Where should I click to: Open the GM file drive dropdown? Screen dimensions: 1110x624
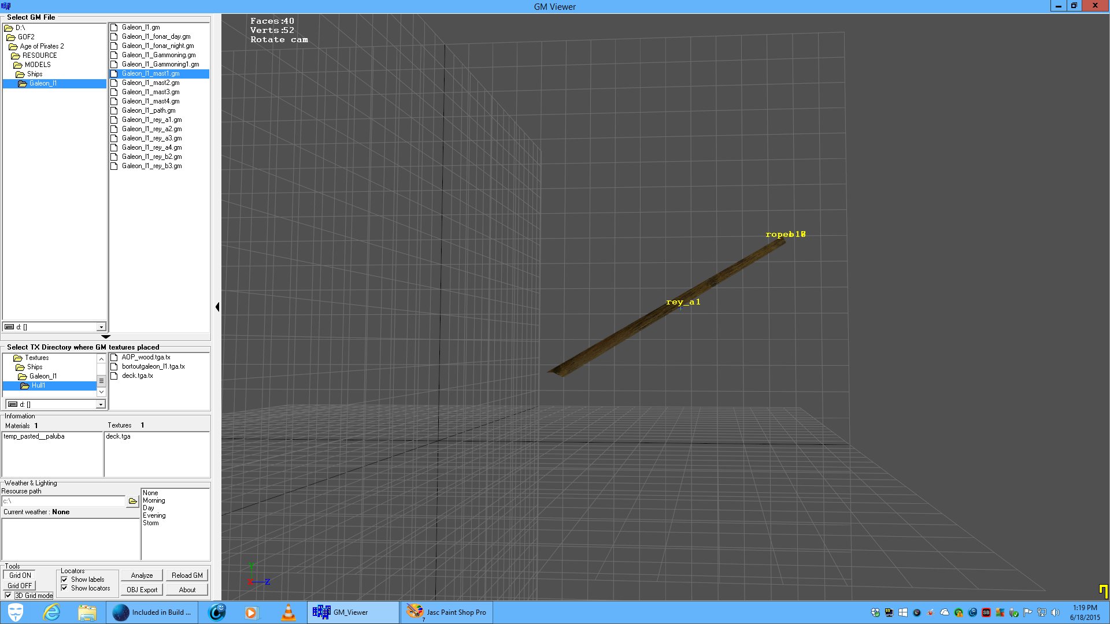pyautogui.click(x=101, y=327)
